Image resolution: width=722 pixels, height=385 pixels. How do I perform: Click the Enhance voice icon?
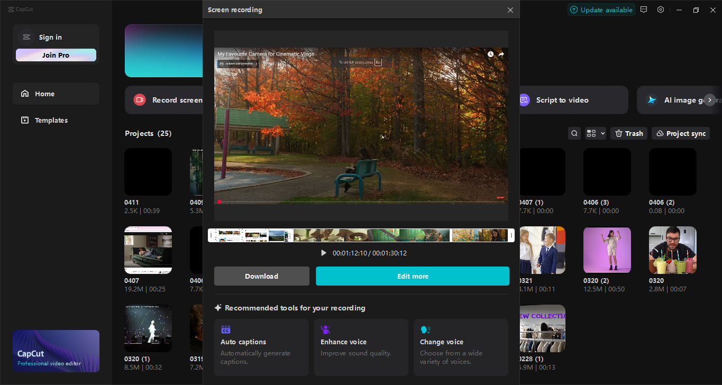325,329
